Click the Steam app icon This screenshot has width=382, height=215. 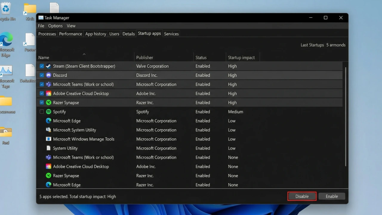[x=48, y=66]
